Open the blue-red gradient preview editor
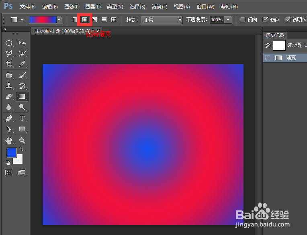307x235 pixels. click(43, 20)
